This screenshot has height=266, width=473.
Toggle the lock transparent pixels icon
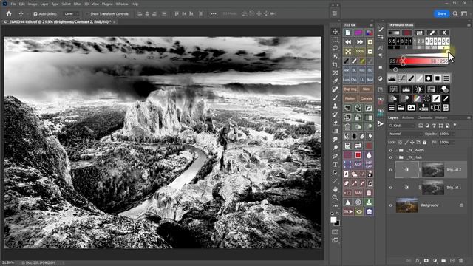pyautogui.click(x=401, y=142)
